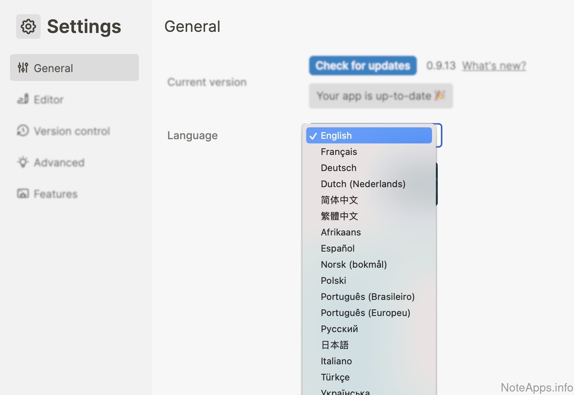Select Português (Brasileiro) language option
Image resolution: width=574 pixels, height=395 pixels.
pyautogui.click(x=368, y=297)
